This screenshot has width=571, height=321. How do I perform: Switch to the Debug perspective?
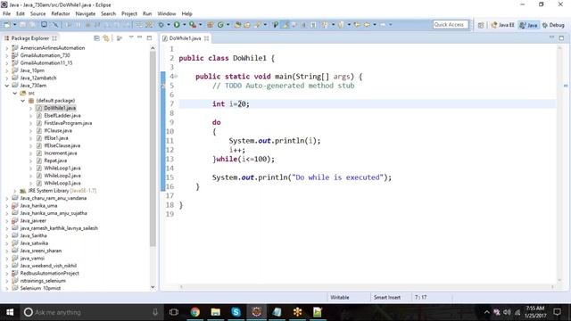[x=553, y=25]
